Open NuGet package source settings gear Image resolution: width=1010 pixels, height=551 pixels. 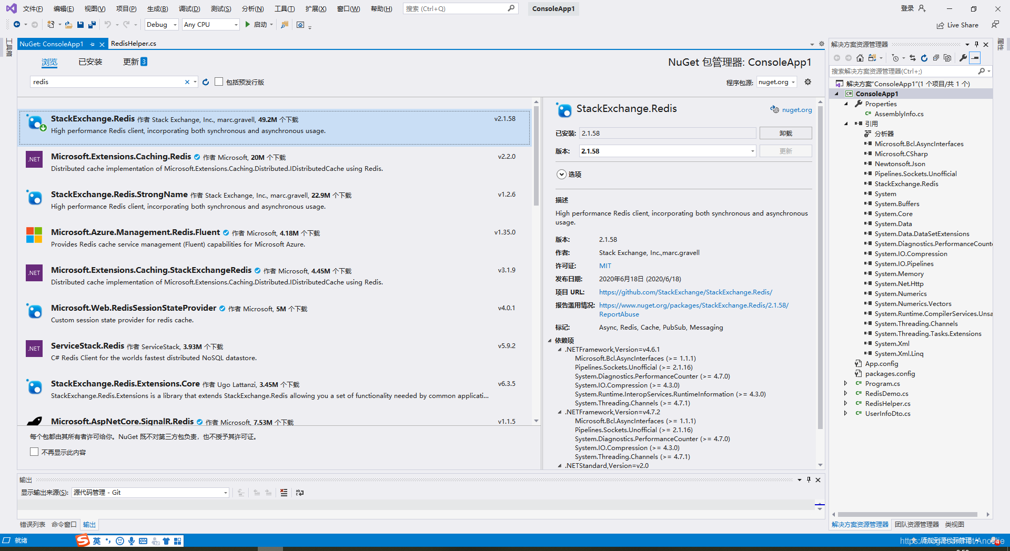[x=807, y=82]
